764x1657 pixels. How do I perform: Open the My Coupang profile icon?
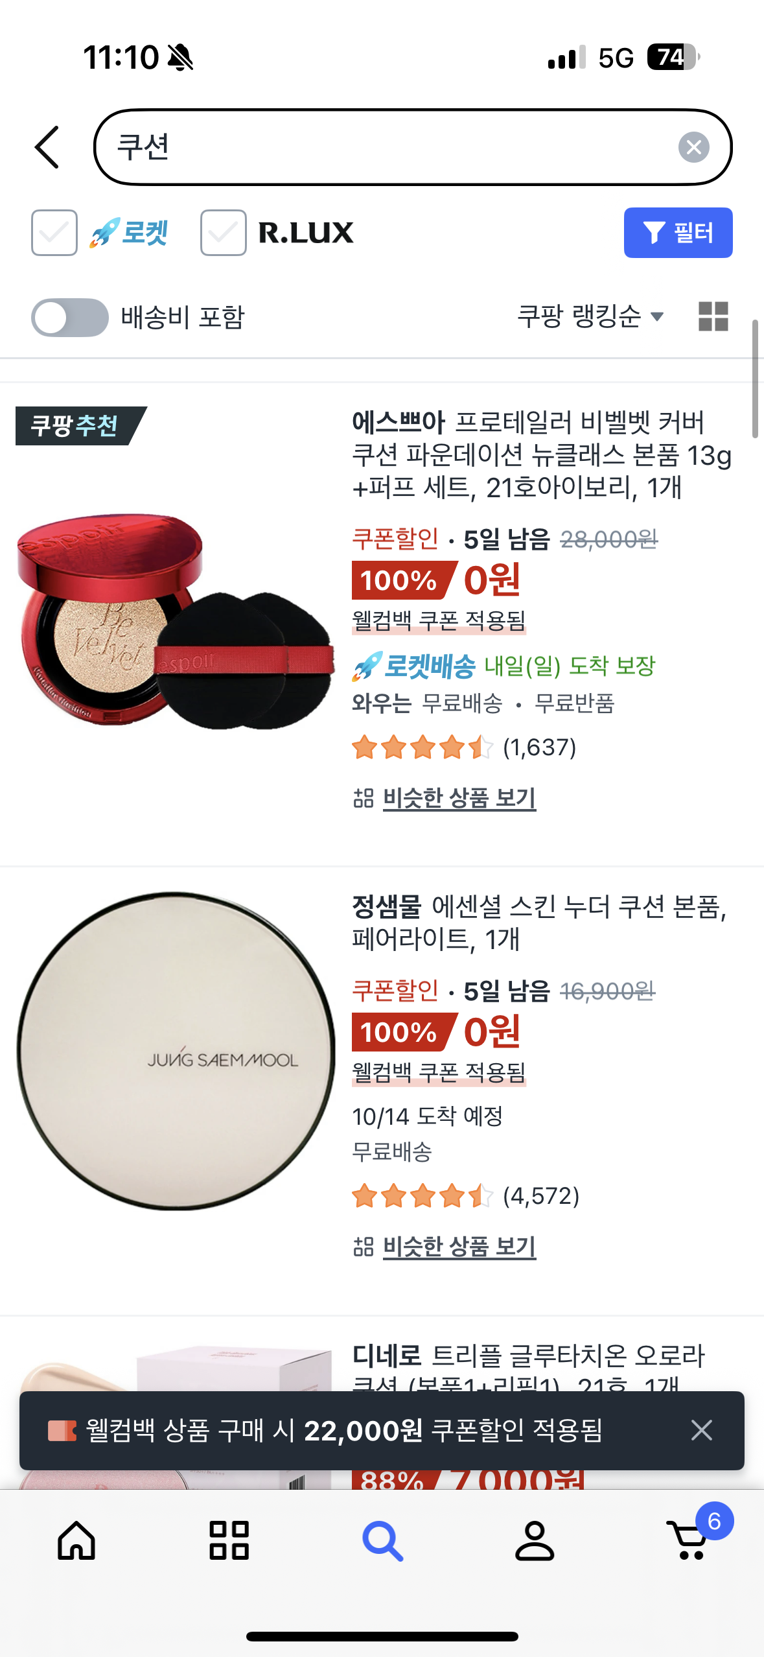[x=535, y=1540]
